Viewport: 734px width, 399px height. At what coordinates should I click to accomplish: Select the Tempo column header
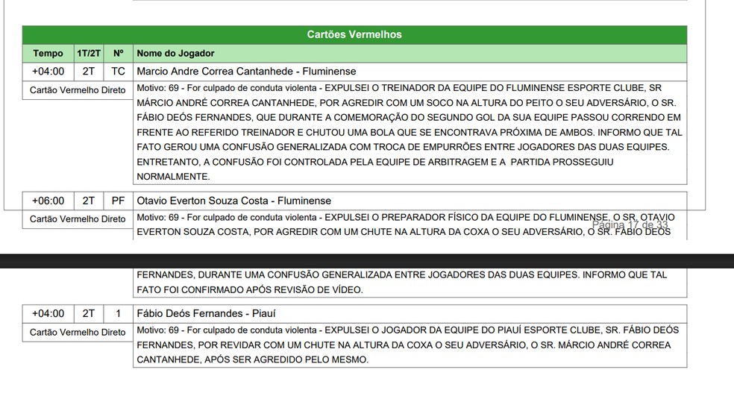coord(48,54)
